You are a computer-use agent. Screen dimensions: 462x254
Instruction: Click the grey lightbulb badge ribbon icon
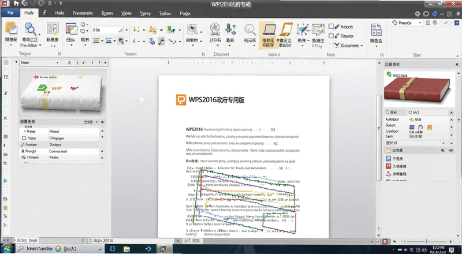click(215, 29)
